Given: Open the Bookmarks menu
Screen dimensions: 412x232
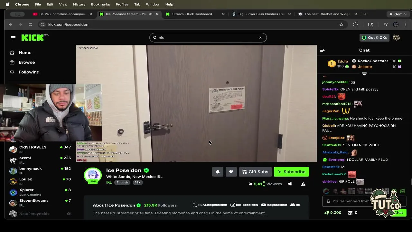Looking at the screenshot, I should (x=100, y=5).
